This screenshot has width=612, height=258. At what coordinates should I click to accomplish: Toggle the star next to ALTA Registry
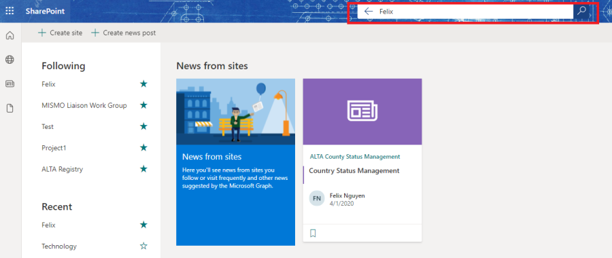pos(143,169)
